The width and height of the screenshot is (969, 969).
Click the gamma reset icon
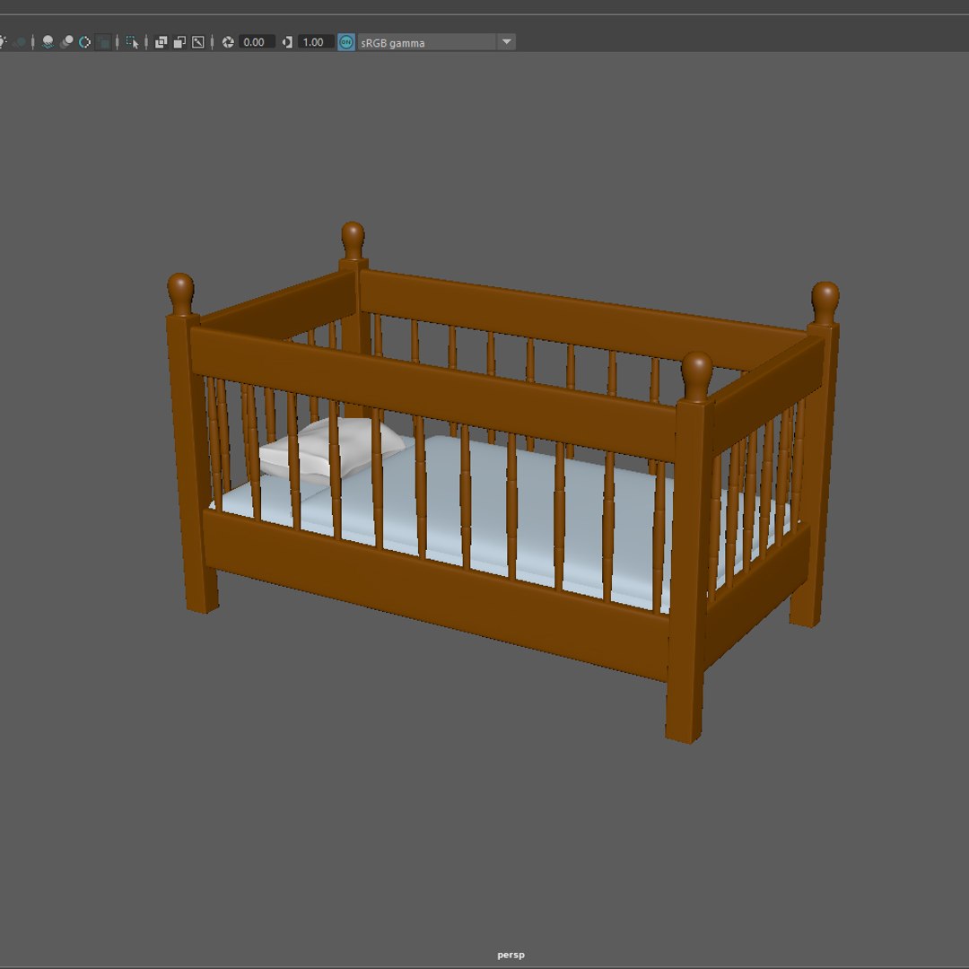click(287, 42)
